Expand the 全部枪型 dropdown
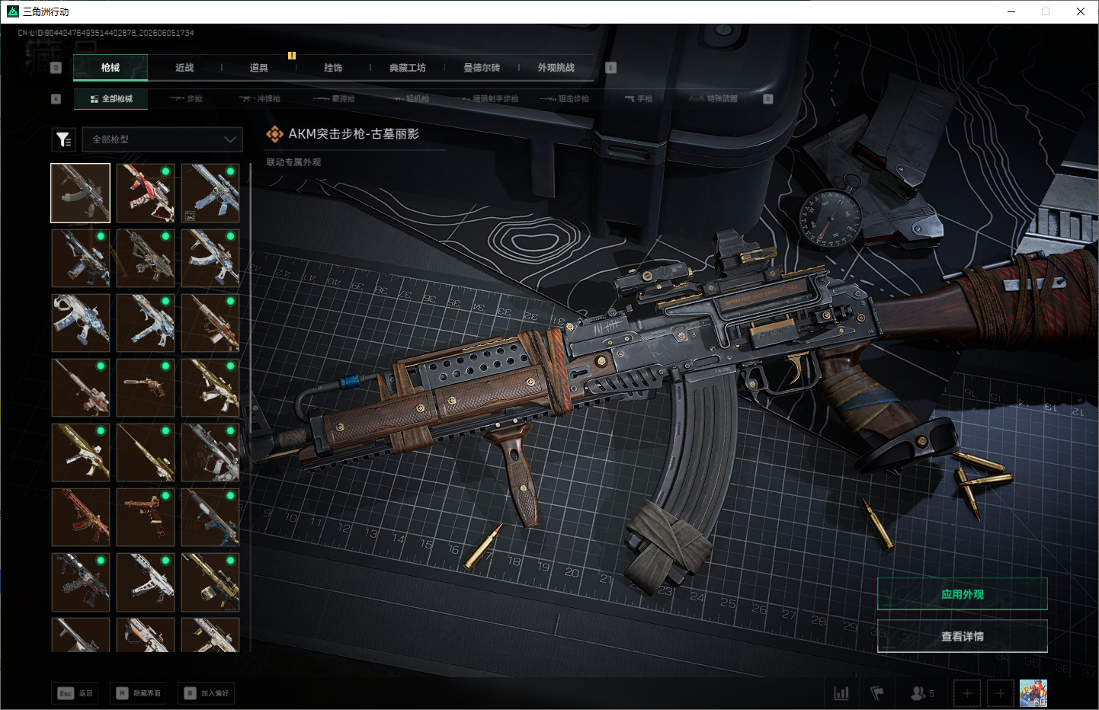Image resolution: width=1099 pixels, height=710 pixels. pos(162,139)
